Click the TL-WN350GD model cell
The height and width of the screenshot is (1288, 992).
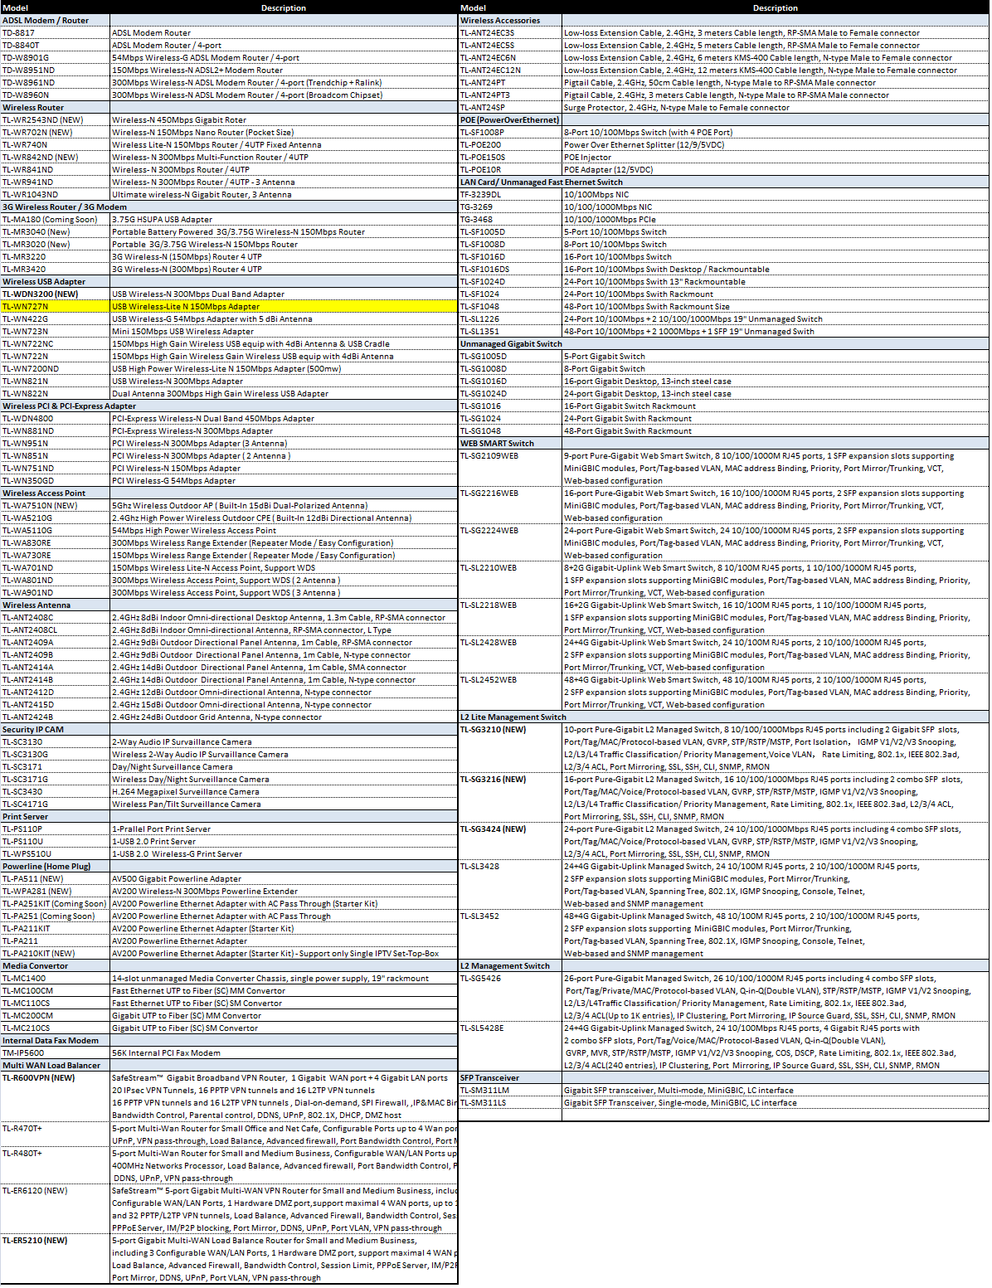(x=55, y=481)
